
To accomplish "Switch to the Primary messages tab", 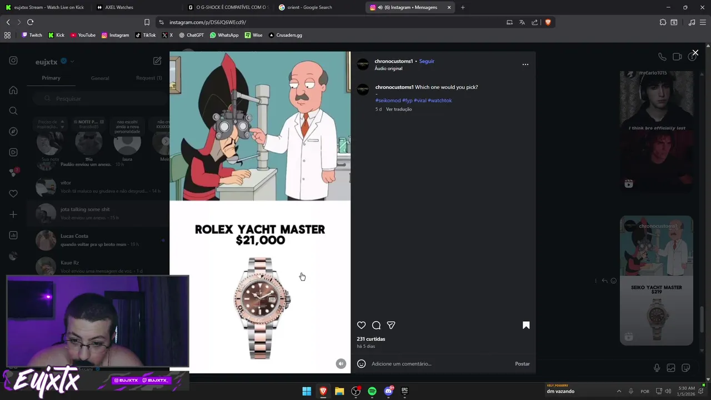I will coord(51,78).
